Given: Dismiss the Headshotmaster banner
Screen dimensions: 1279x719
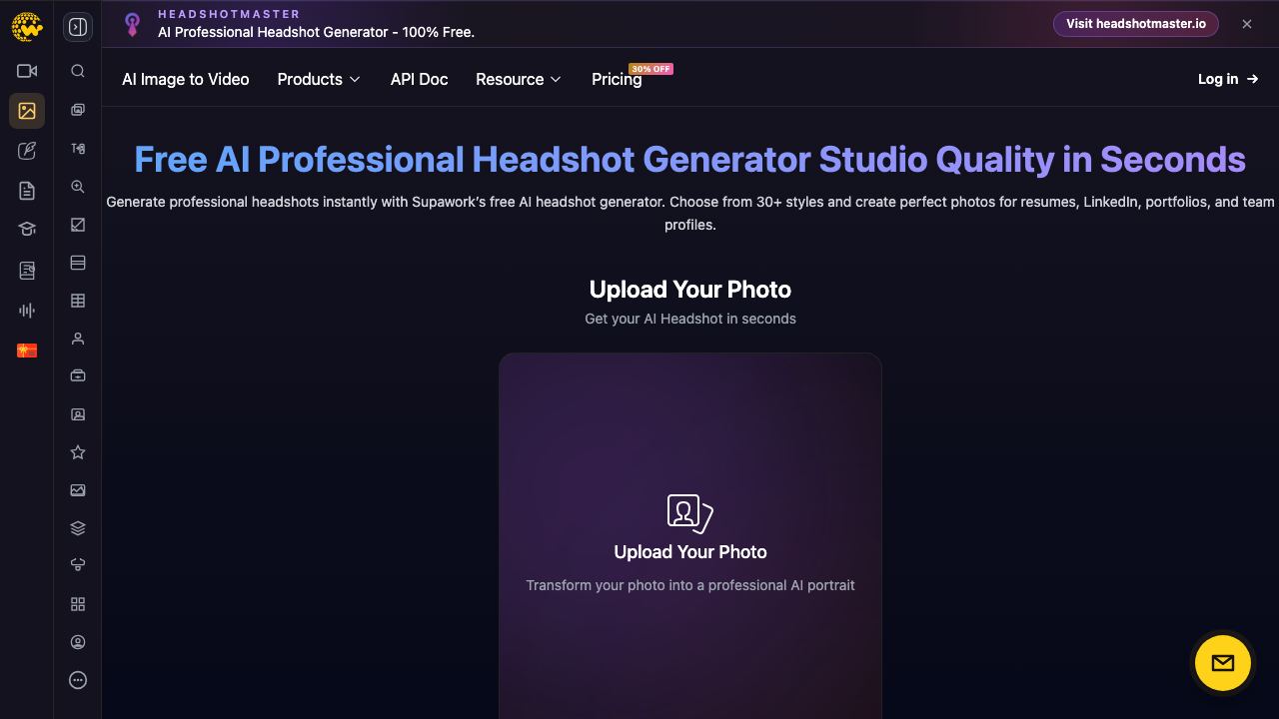Looking at the screenshot, I should [x=1247, y=24].
